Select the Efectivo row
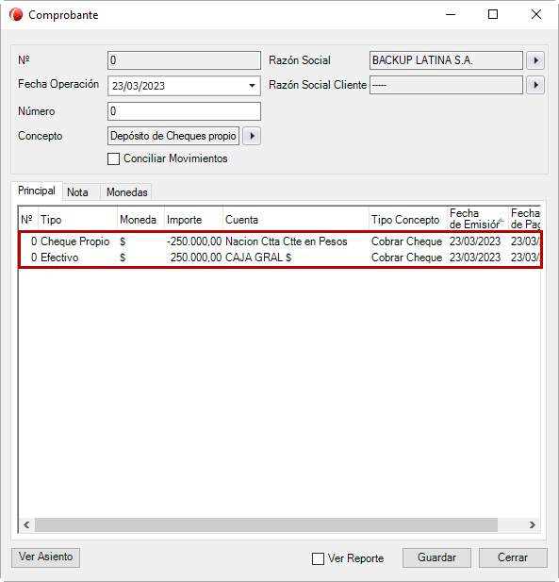Screen dimensions: 559x582 click(280, 258)
